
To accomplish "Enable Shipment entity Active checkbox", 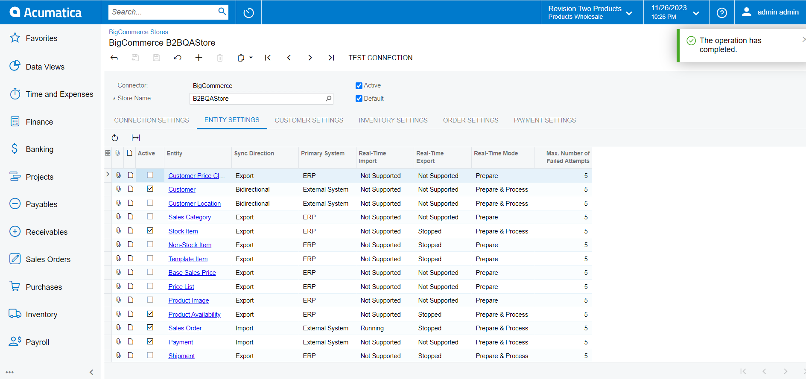I will (150, 355).
